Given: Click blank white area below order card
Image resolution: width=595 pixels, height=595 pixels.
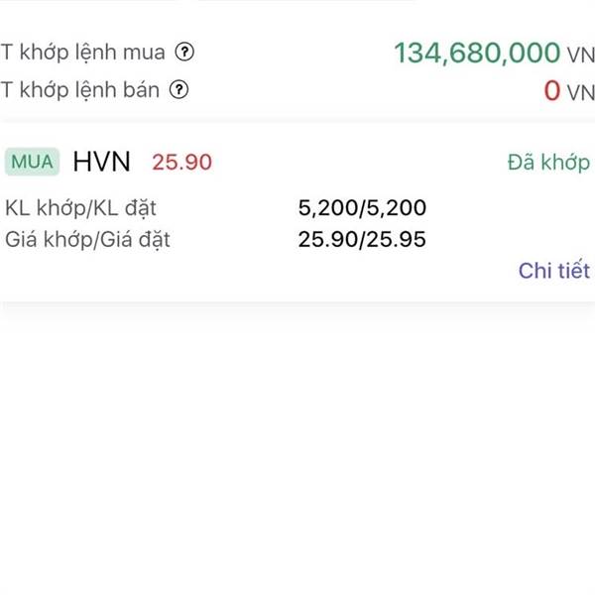Looking at the screenshot, I should click(297, 446).
